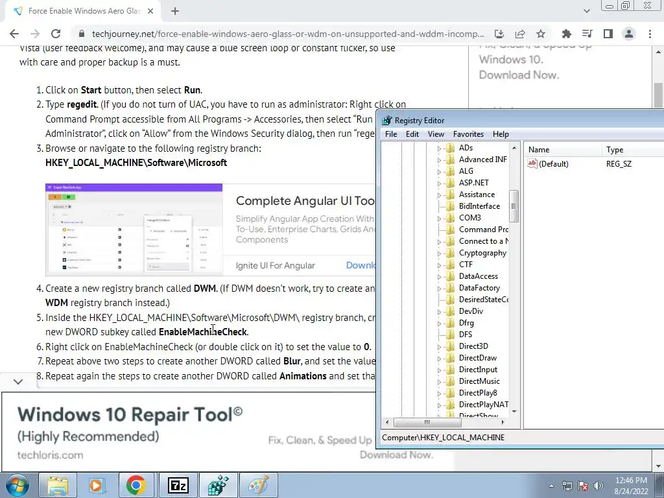Go back to previous page
The width and height of the screenshot is (664, 498).
point(14,34)
